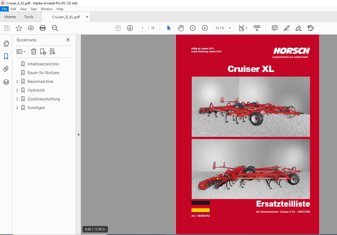Viewport: 337px width, 235px height.
Task: Expand the Sonstiges bookmark
Action: pyautogui.click(x=17, y=108)
